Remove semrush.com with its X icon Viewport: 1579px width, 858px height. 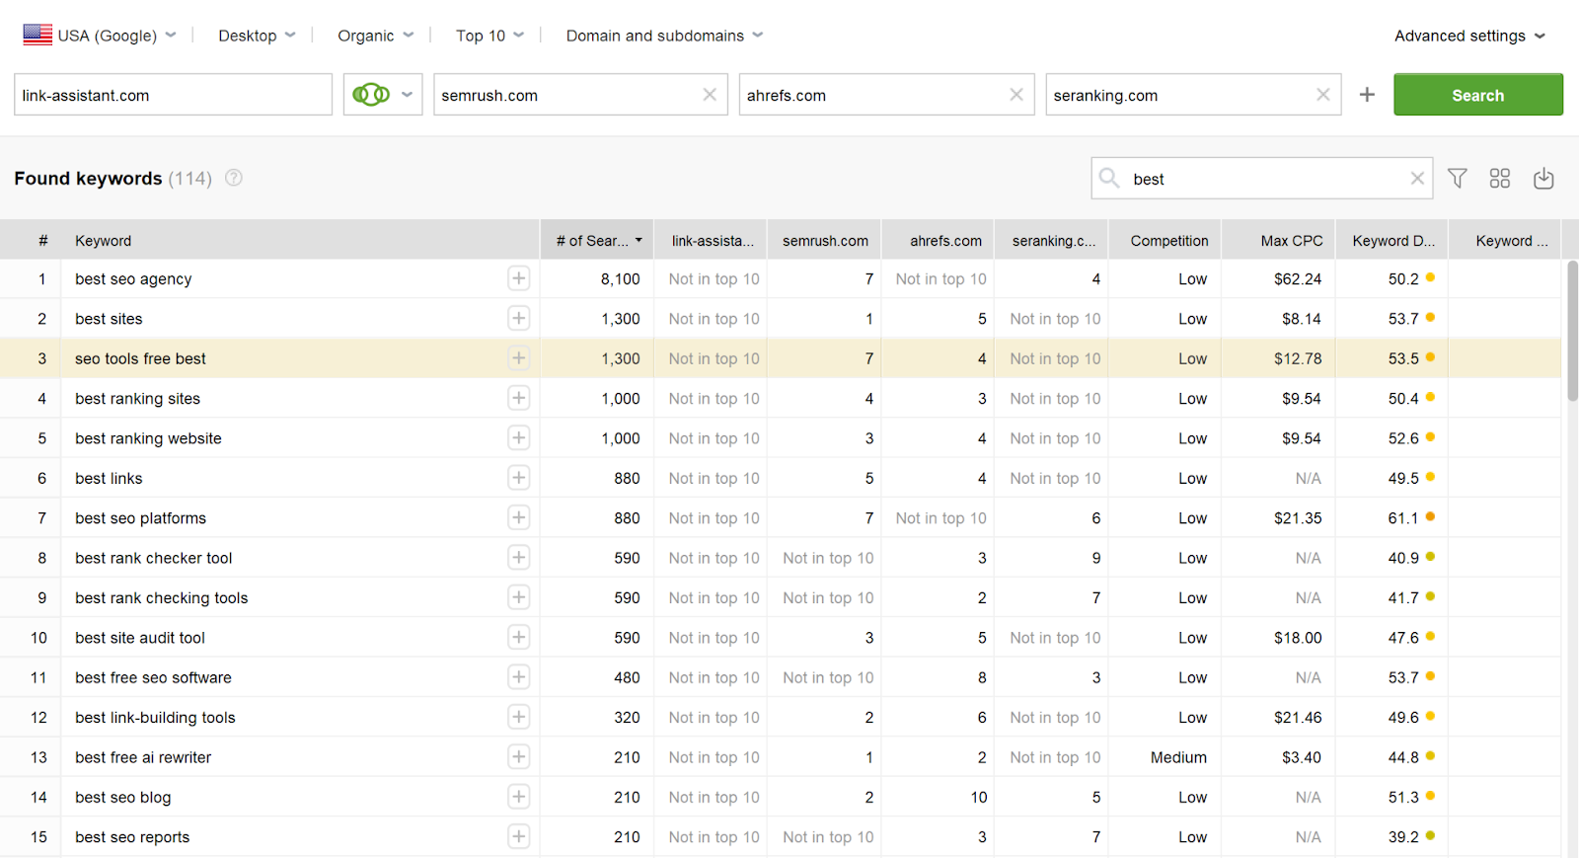[709, 95]
